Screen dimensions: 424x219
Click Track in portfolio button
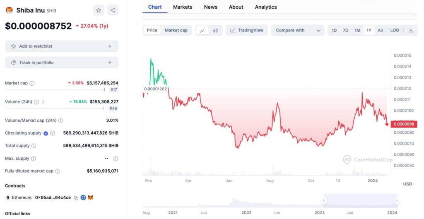(62, 63)
